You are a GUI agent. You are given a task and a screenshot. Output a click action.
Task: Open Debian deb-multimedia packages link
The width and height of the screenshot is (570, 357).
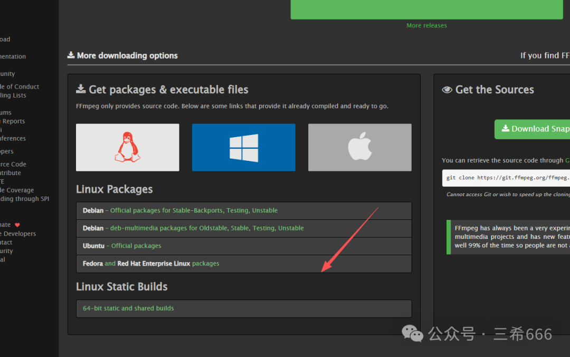[x=206, y=228]
